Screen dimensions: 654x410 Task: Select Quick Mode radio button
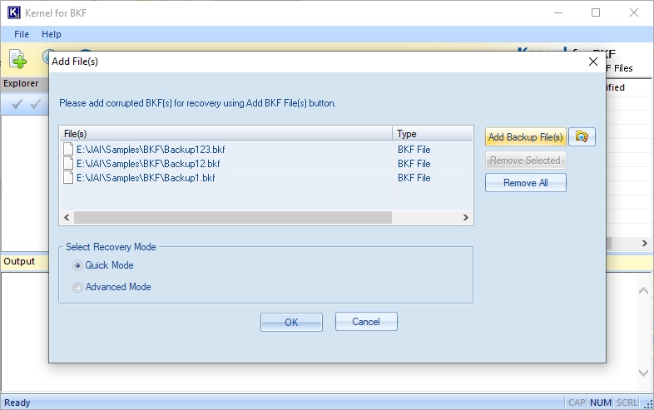click(x=77, y=265)
